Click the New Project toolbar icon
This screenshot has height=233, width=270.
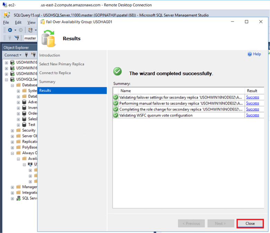tap(30, 30)
